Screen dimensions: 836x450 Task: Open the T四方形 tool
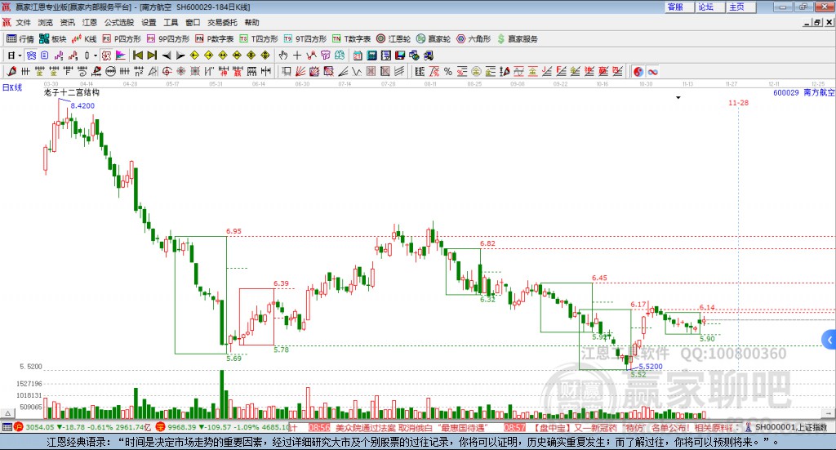pos(259,39)
